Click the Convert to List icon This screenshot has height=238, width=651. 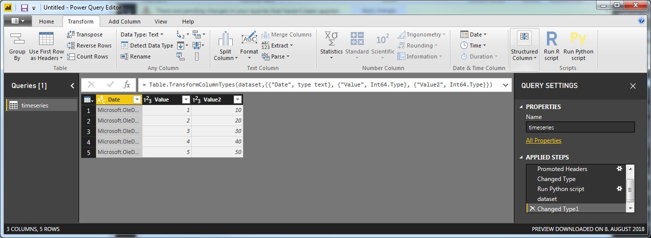196,56
